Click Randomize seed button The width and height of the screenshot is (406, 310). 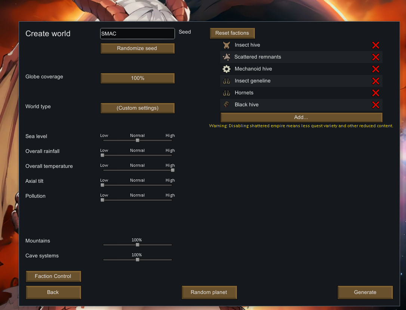138,48
